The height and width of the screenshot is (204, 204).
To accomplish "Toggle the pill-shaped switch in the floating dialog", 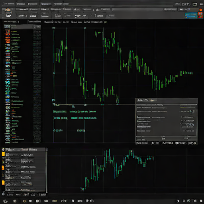I will click(x=188, y=125).
